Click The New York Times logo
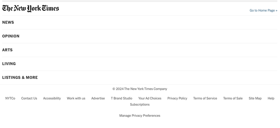Viewport: 280px width, 128px height. click(x=31, y=9)
